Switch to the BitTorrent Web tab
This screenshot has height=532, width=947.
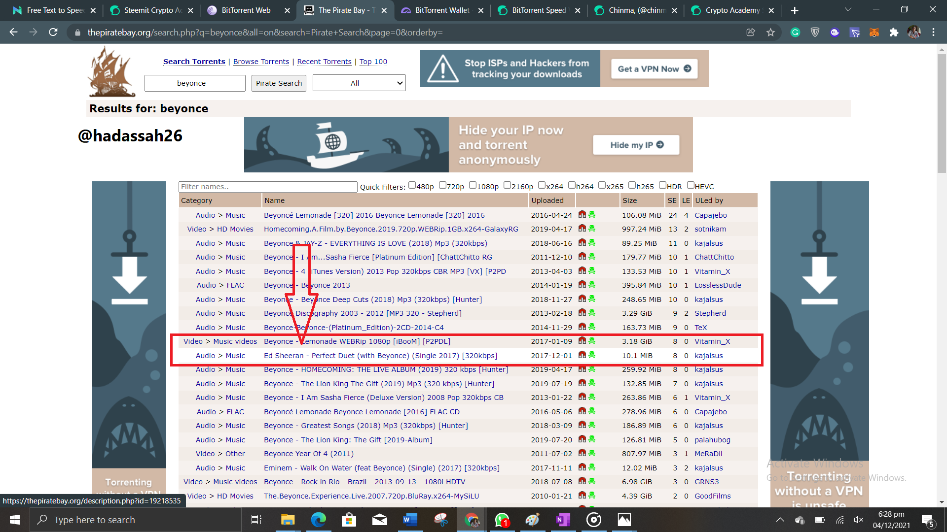tap(248, 10)
